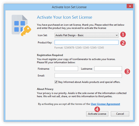This screenshot has width=139, height=126.
Task: Click the icon set license key image
Action: click(x=21, y=25)
